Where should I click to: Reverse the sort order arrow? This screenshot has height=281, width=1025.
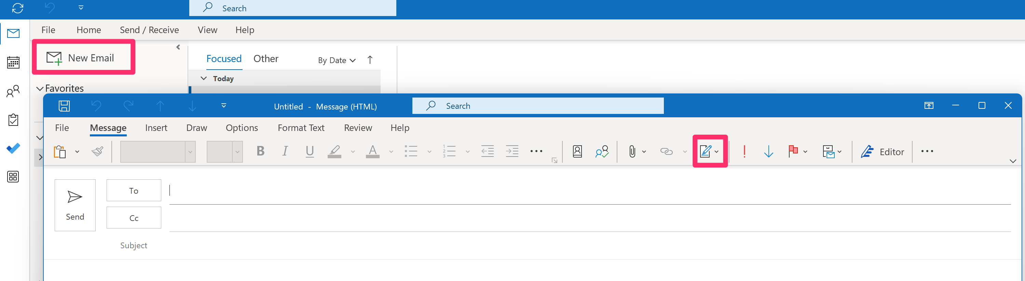370,60
